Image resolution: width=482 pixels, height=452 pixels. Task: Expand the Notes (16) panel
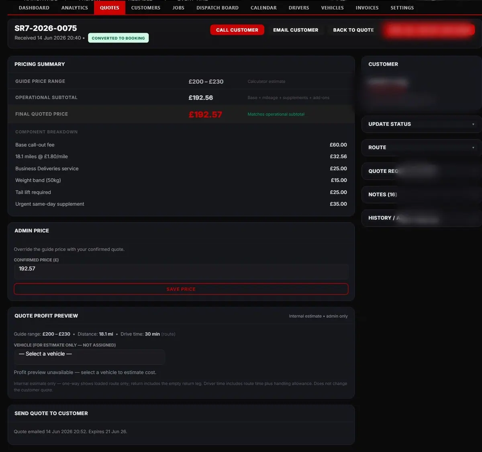coord(421,194)
